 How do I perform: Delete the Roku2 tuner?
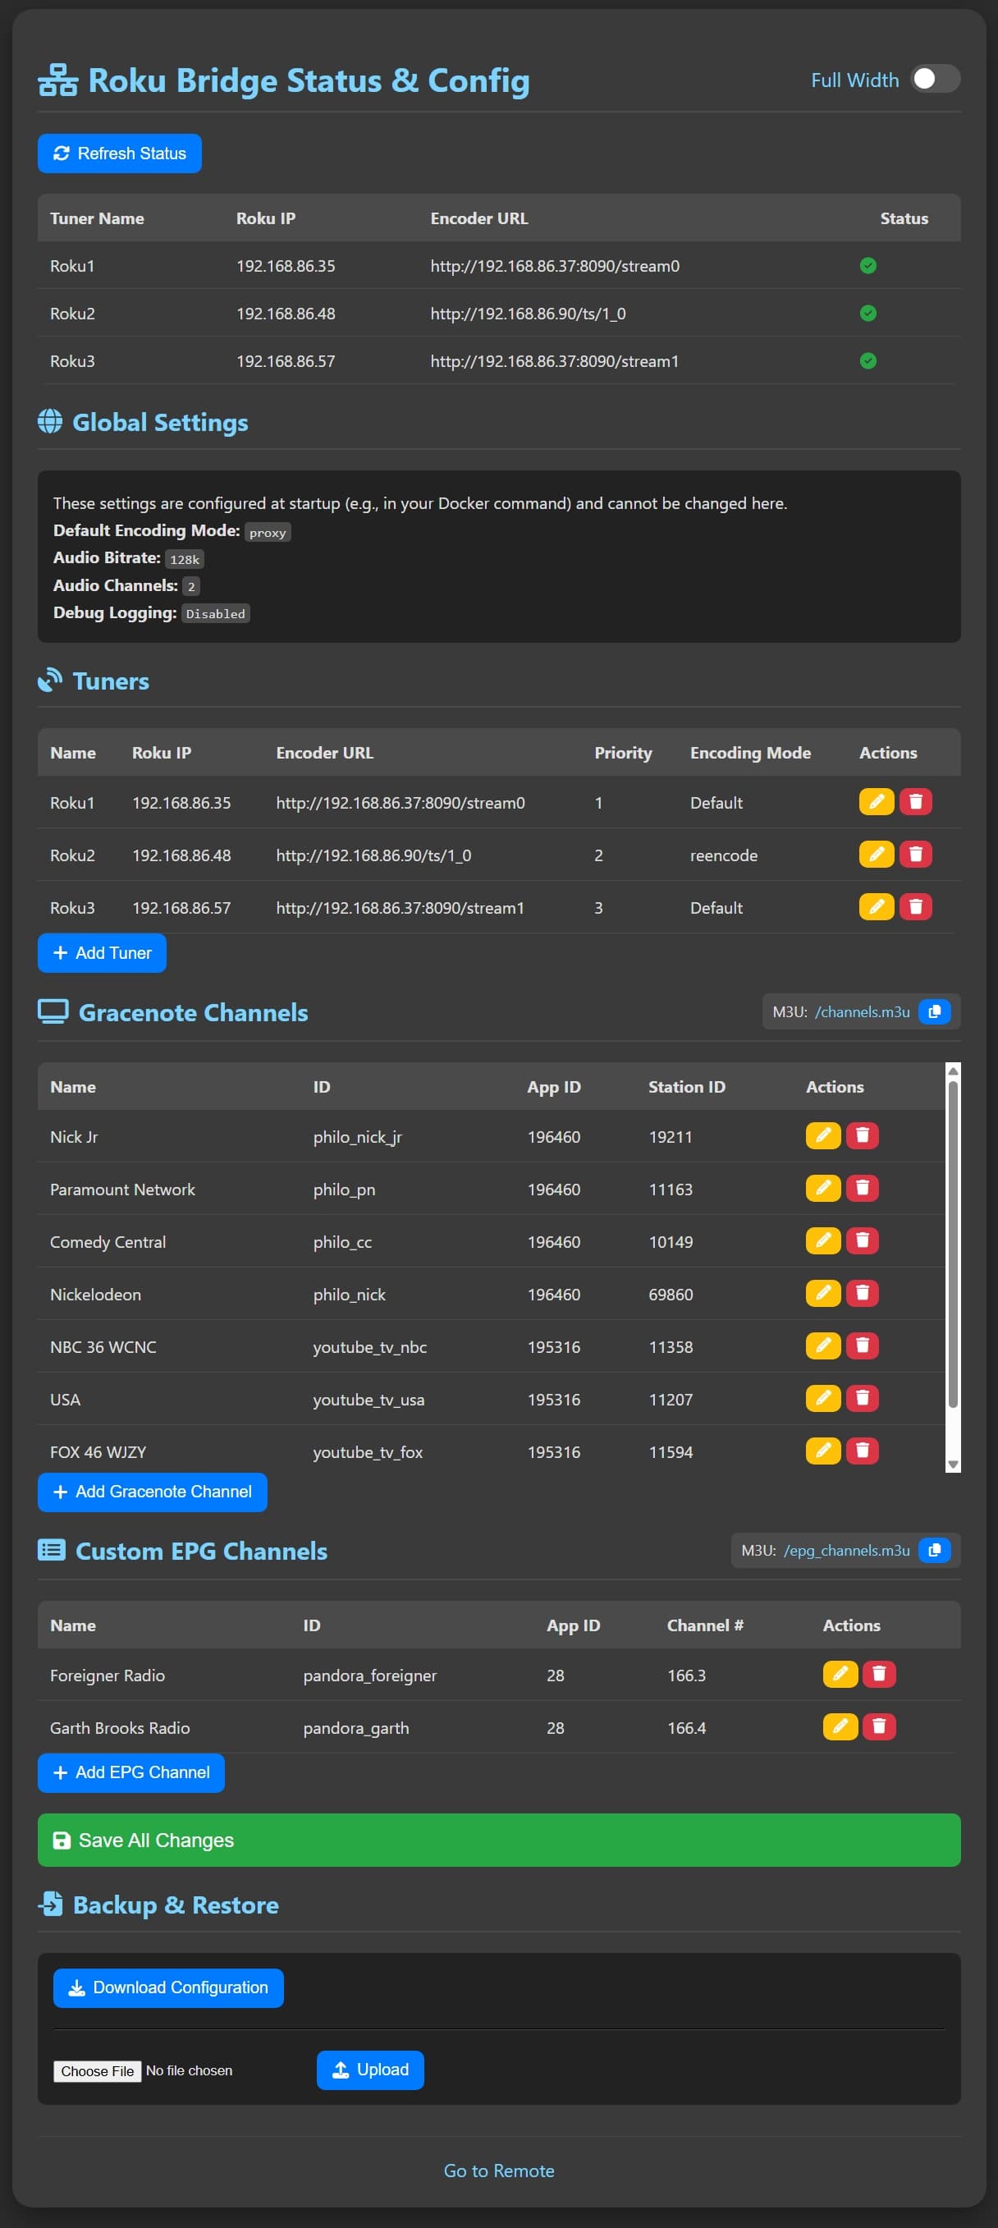(x=915, y=855)
